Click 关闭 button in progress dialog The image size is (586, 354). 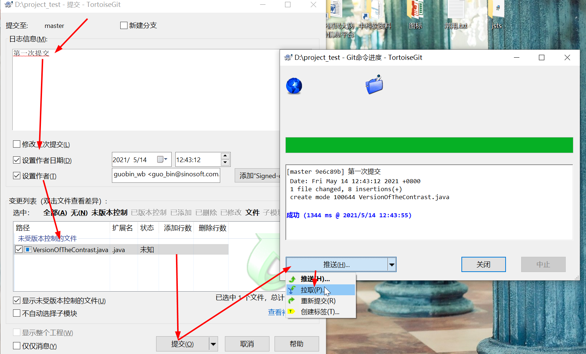[484, 264]
